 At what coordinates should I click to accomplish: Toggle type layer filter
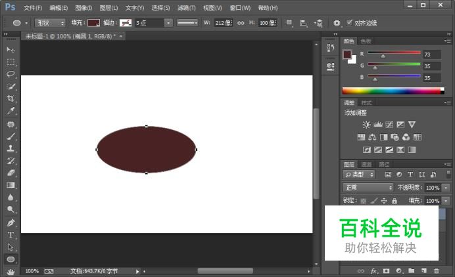pos(410,175)
